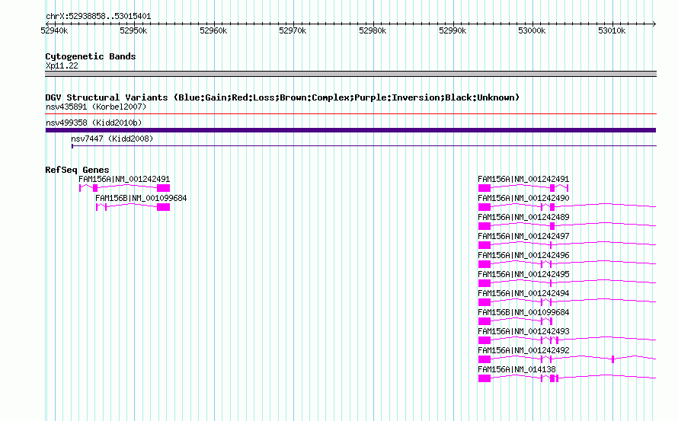This screenshot has height=421, width=678.
Task: Select the thick purple nsv499358 inversion bar
Action: point(350,130)
